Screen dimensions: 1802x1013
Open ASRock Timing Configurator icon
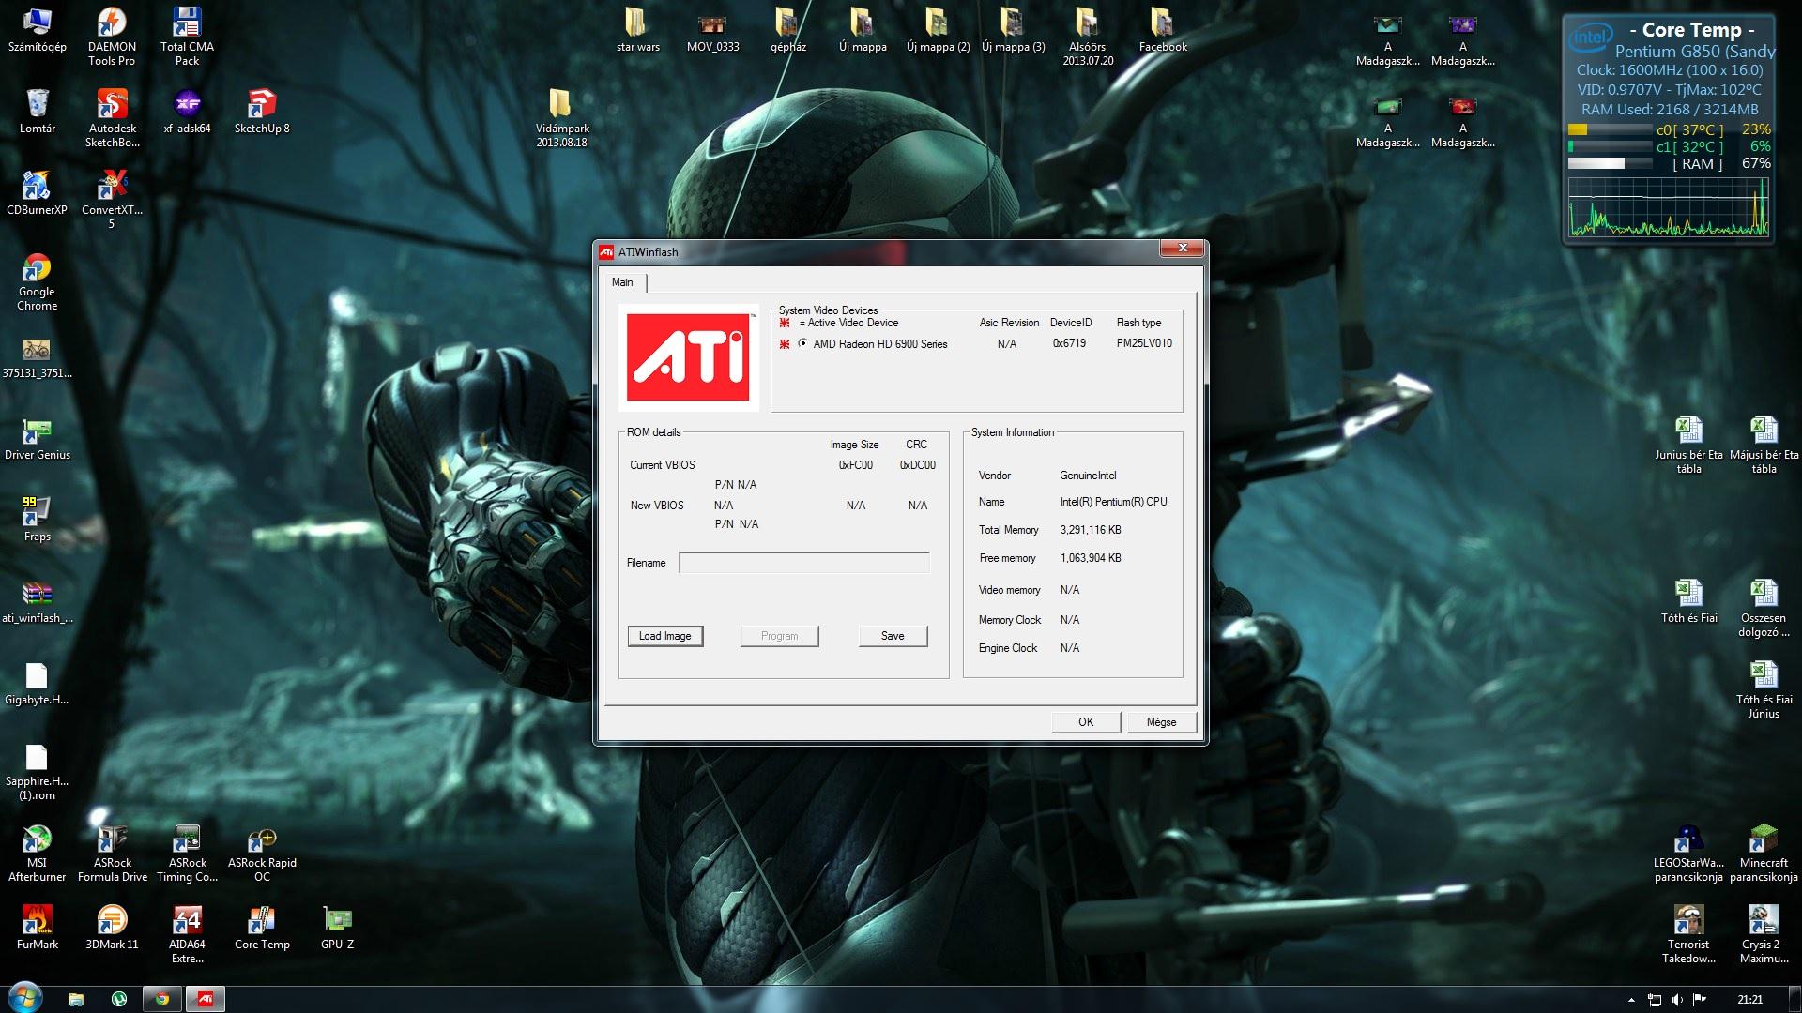[187, 853]
